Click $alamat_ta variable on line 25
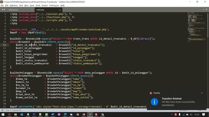Image resolution: width=209 pixels, height=117 pixels. [23, 88]
